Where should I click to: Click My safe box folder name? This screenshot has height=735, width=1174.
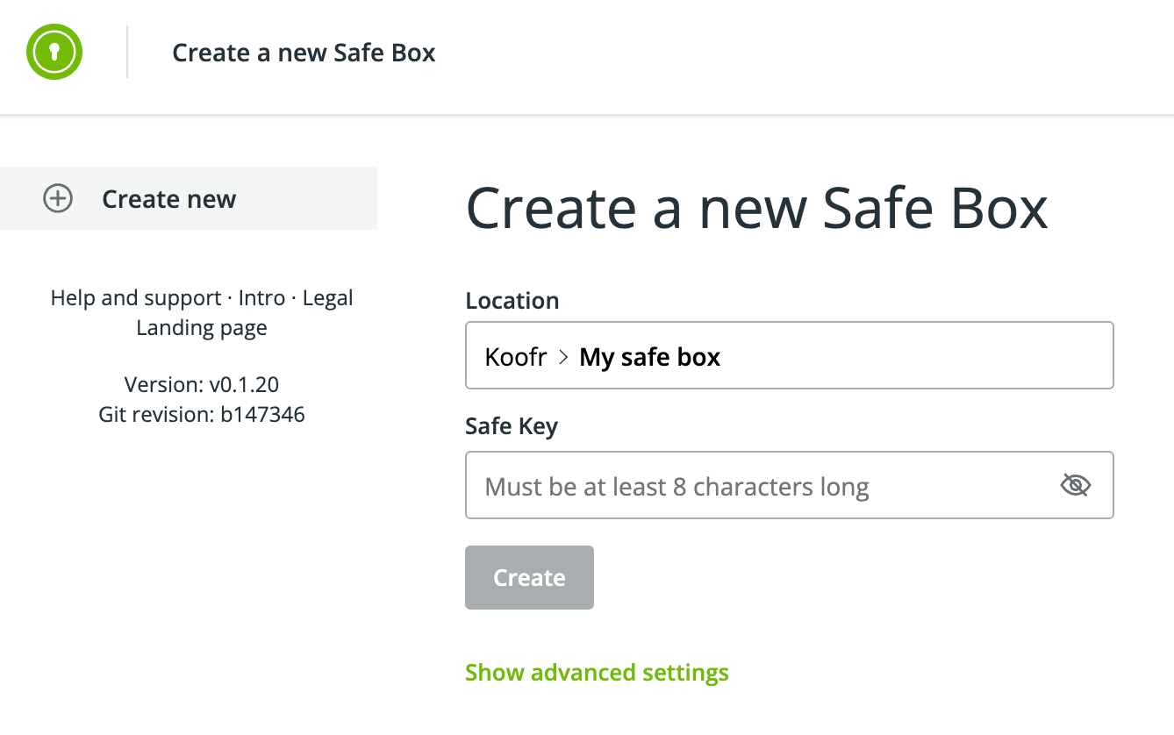tap(649, 357)
